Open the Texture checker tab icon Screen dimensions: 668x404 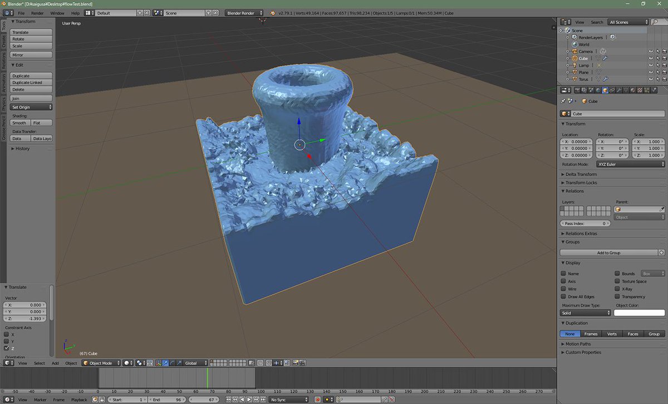(639, 90)
